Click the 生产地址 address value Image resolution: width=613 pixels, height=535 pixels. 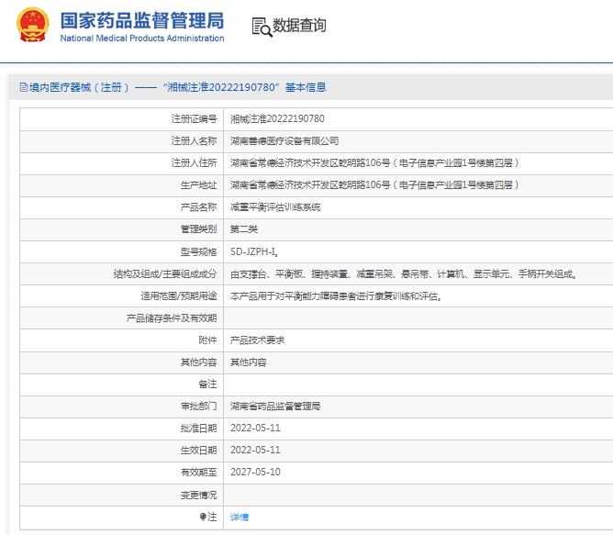point(374,184)
